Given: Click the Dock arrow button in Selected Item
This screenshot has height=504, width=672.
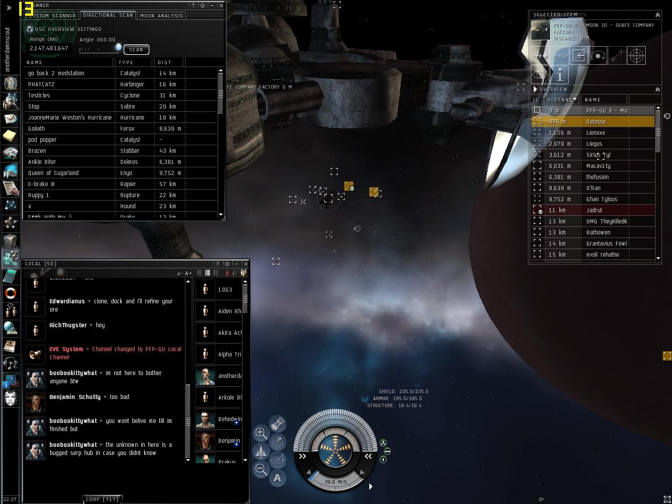Looking at the screenshot, I should [579, 56].
